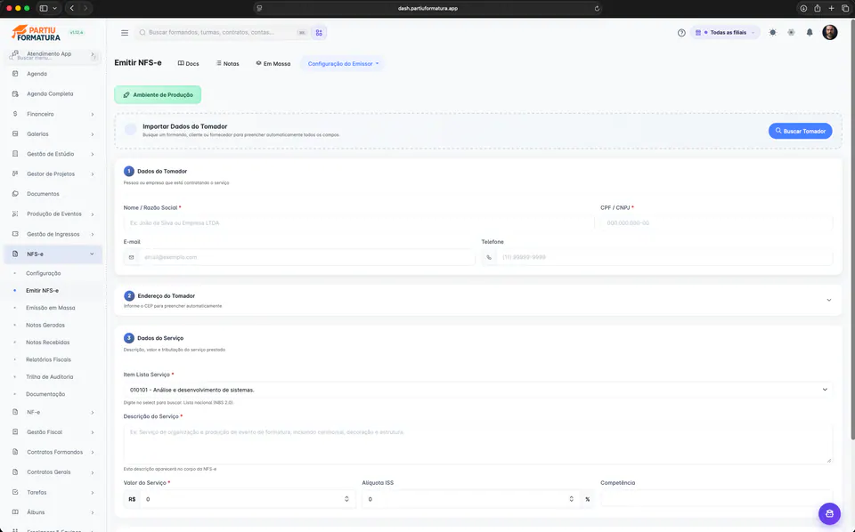Open the chat assistant floating button
This screenshot has width=855, height=532.
pos(829,513)
